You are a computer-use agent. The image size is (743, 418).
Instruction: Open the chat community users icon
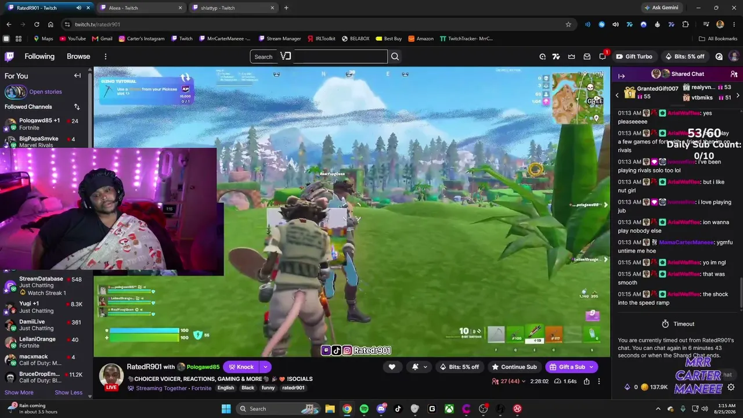734,74
